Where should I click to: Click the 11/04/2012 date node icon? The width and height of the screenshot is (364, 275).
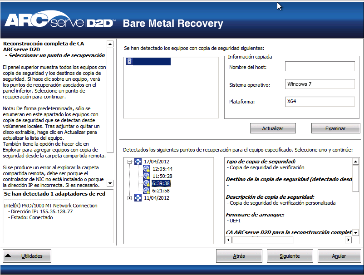[x=138, y=198]
